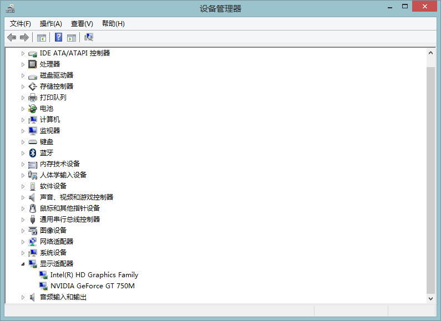This screenshot has width=441, height=321.
Task: Select Intel(R) HD Graphics Family entry
Action: pyautogui.click(x=94, y=275)
